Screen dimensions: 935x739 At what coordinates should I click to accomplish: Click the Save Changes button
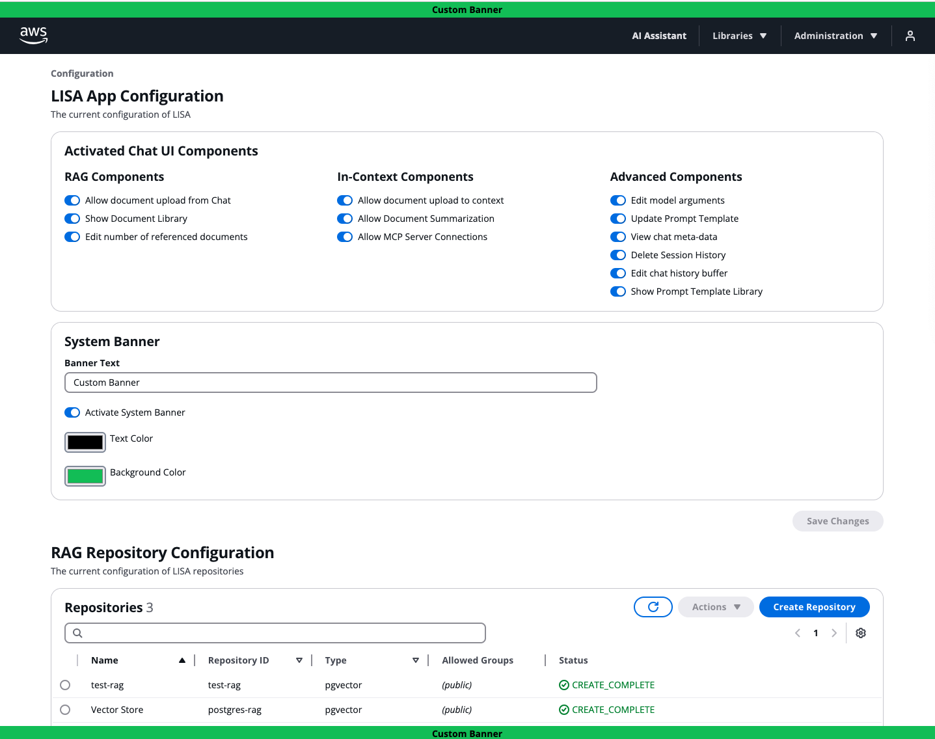(x=837, y=521)
